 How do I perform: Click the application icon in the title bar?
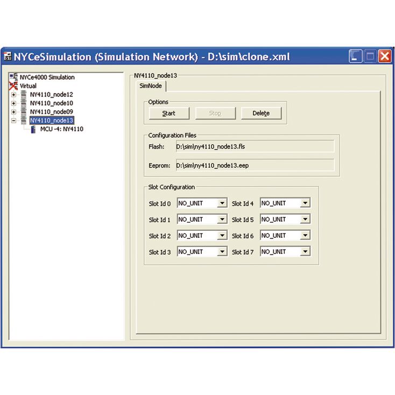(8, 57)
